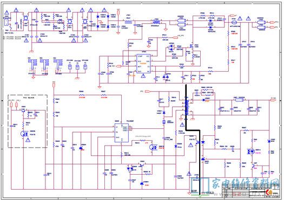Screen dimensions: 284x200
Task: Click the warning triangle below the PFC IC
Action: (143, 76)
